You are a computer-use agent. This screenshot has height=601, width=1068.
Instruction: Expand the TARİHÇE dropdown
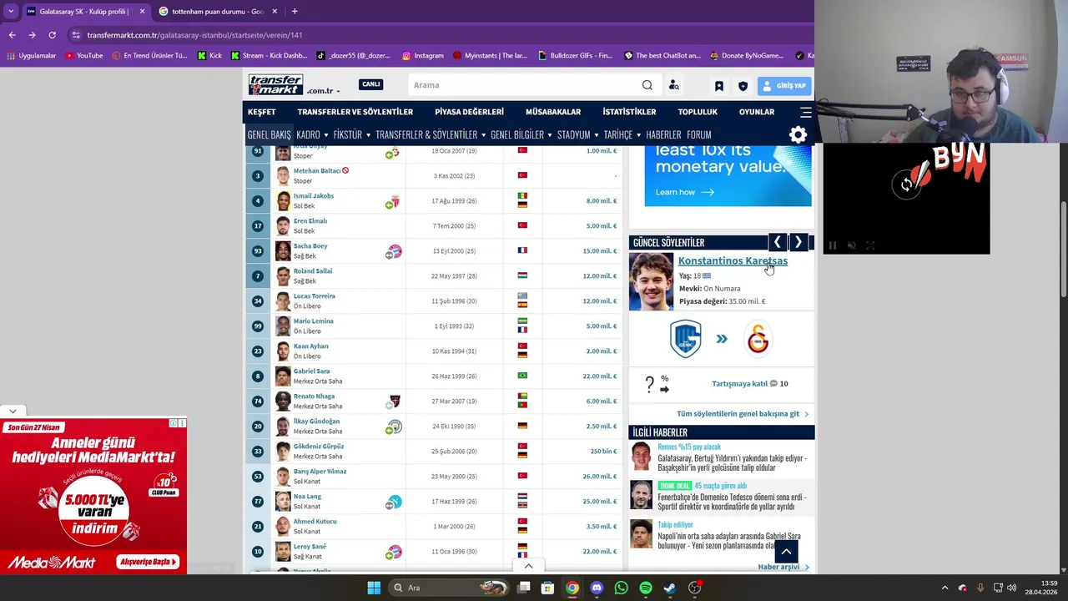coord(622,134)
